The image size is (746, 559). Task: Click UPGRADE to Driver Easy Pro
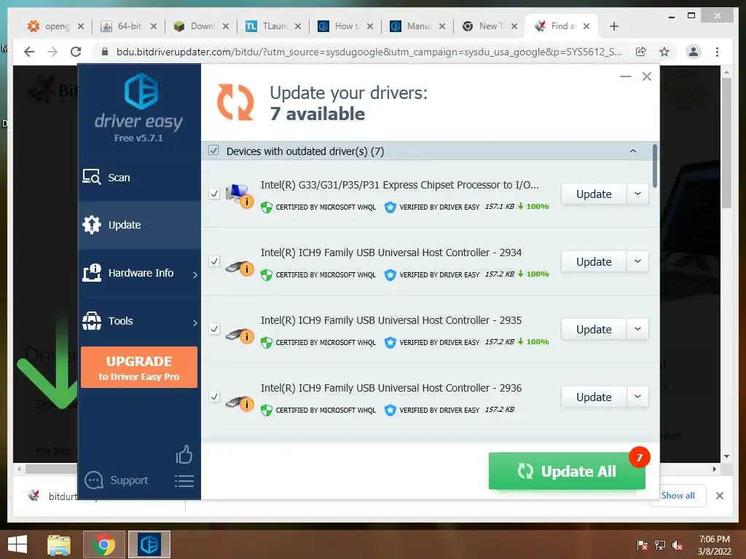(x=139, y=368)
